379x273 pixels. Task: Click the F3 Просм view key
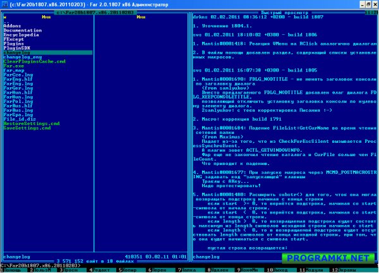click(x=71, y=270)
